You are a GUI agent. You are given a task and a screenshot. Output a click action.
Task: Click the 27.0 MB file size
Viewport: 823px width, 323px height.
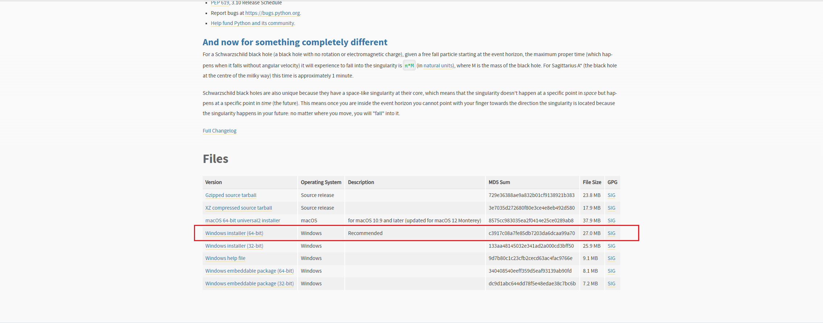592,233
